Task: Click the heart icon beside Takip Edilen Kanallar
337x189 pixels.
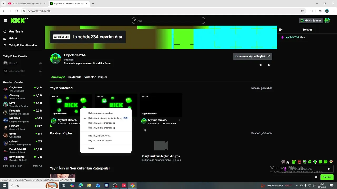Action: point(5,45)
